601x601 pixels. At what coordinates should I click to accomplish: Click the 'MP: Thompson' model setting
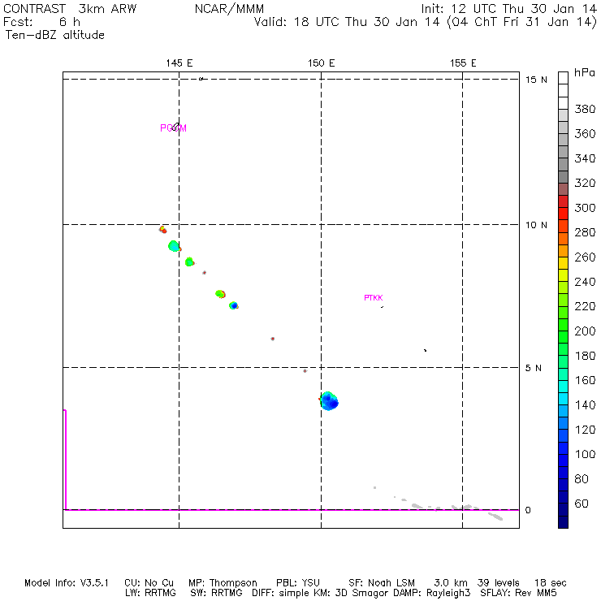[x=223, y=583]
